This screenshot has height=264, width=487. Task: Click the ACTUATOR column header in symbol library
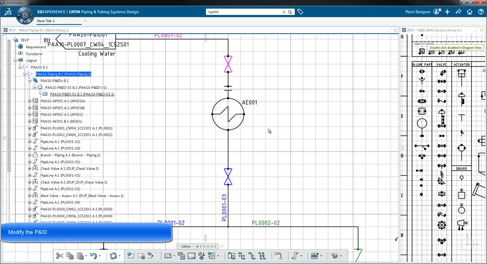(x=462, y=64)
